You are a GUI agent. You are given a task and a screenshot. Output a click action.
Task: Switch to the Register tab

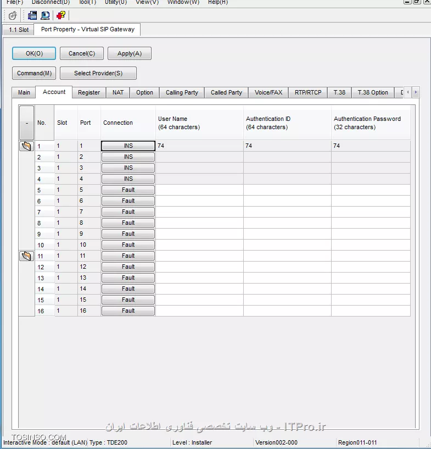point(89,92)
